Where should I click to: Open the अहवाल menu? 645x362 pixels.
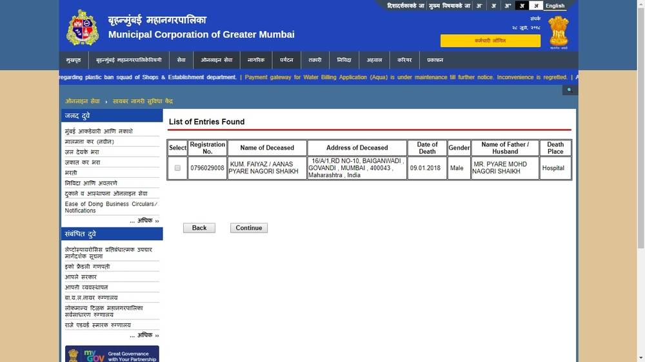[x=374, y=60]
